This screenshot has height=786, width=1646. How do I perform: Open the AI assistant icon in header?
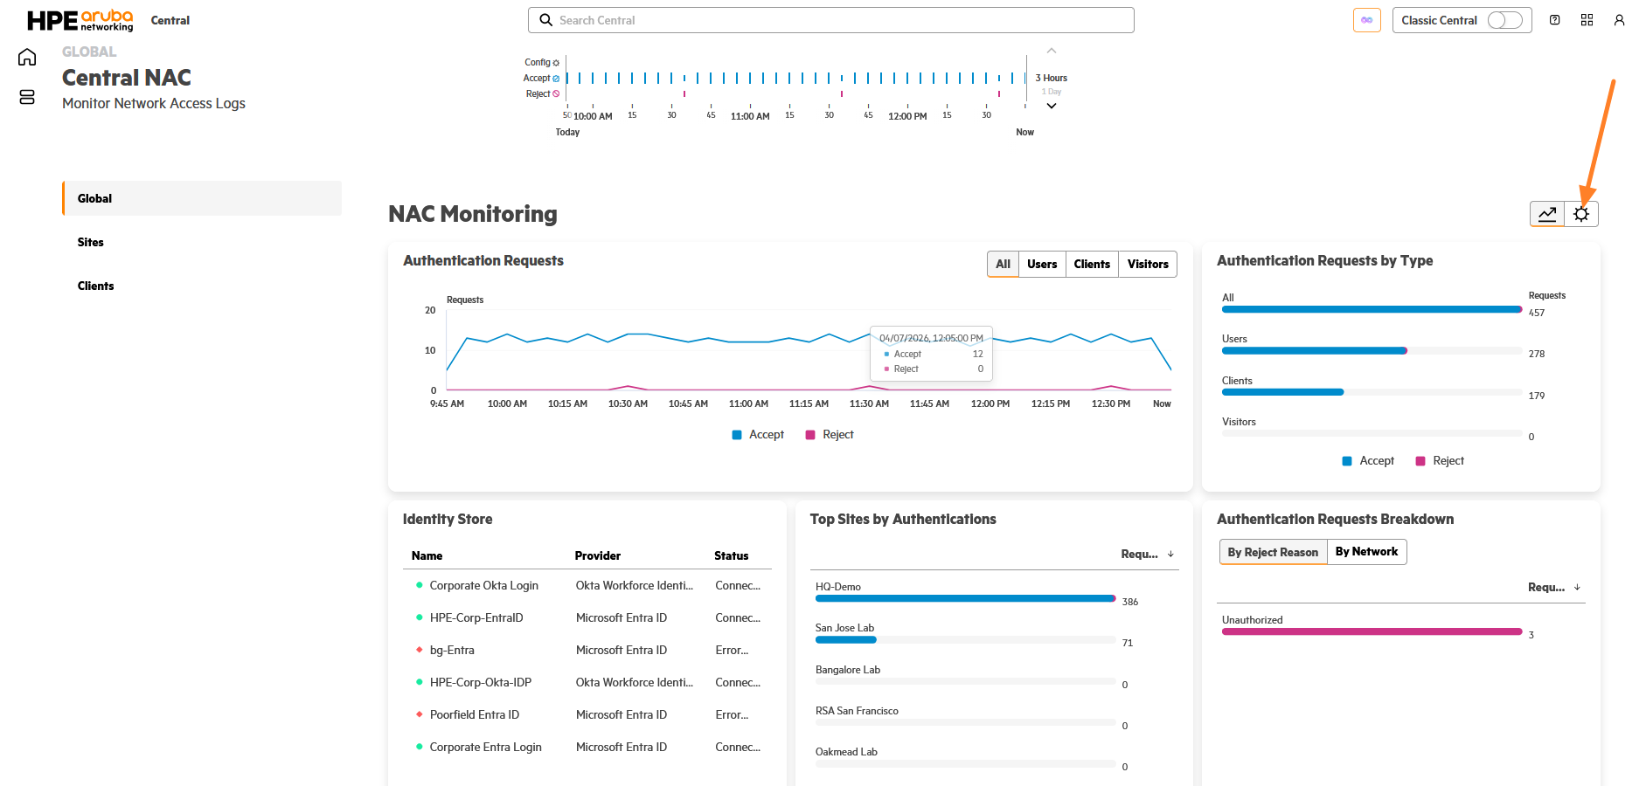pos(1366,20)
